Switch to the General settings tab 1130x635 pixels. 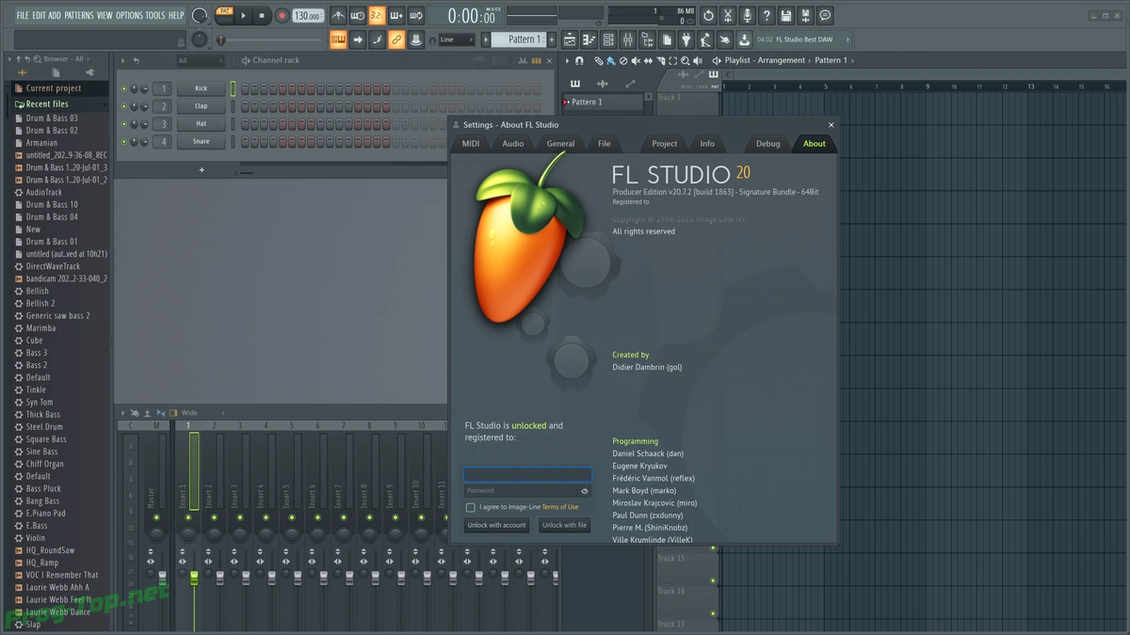pyautogui.click(x=560, y=144)
